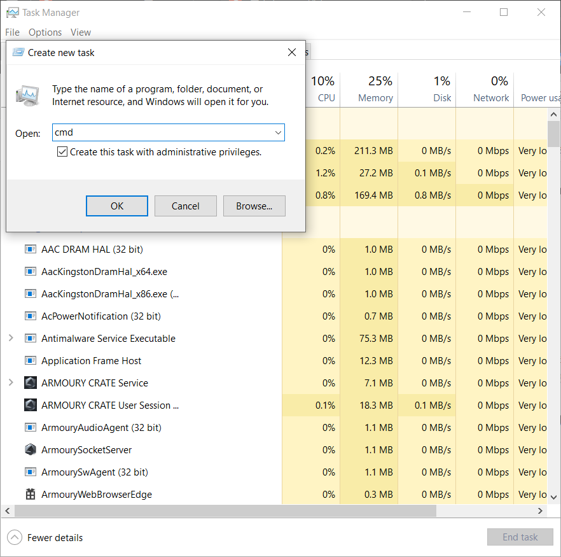The width and height of the screenshot is (561, 557).
Task: Click the Run computer icon in dialog
Action: click(x=27, y=95)
